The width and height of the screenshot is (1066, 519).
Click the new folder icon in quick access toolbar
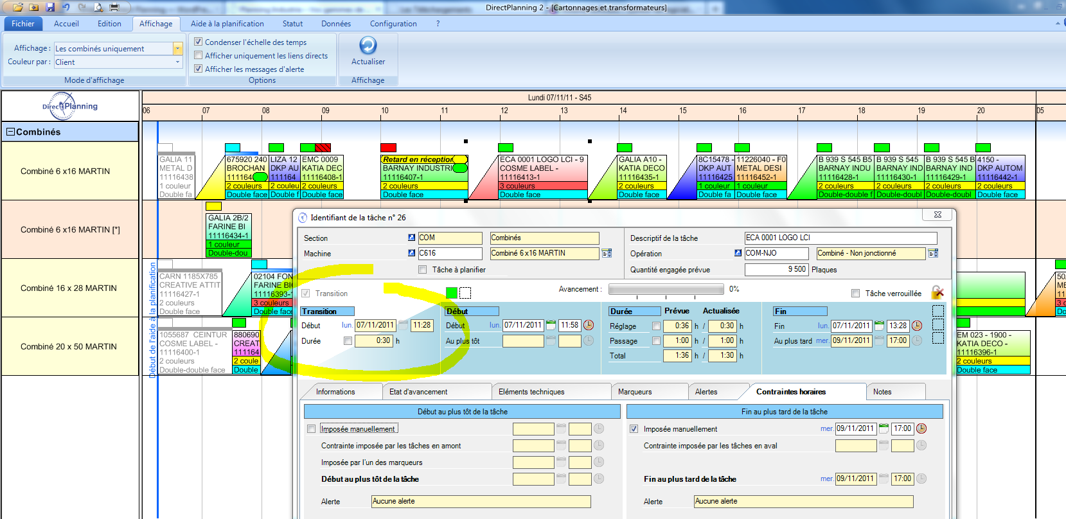tap(34, 7)
